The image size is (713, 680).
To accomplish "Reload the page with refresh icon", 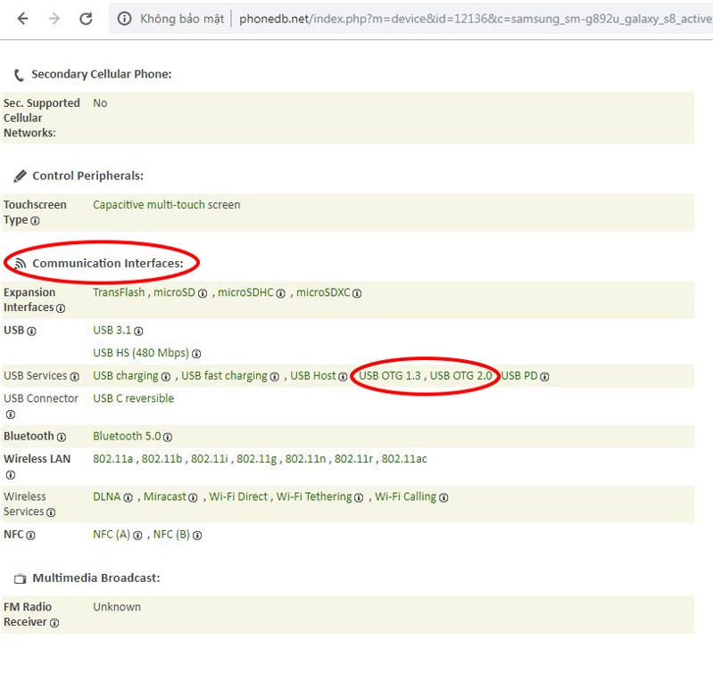I will (86, 19).
